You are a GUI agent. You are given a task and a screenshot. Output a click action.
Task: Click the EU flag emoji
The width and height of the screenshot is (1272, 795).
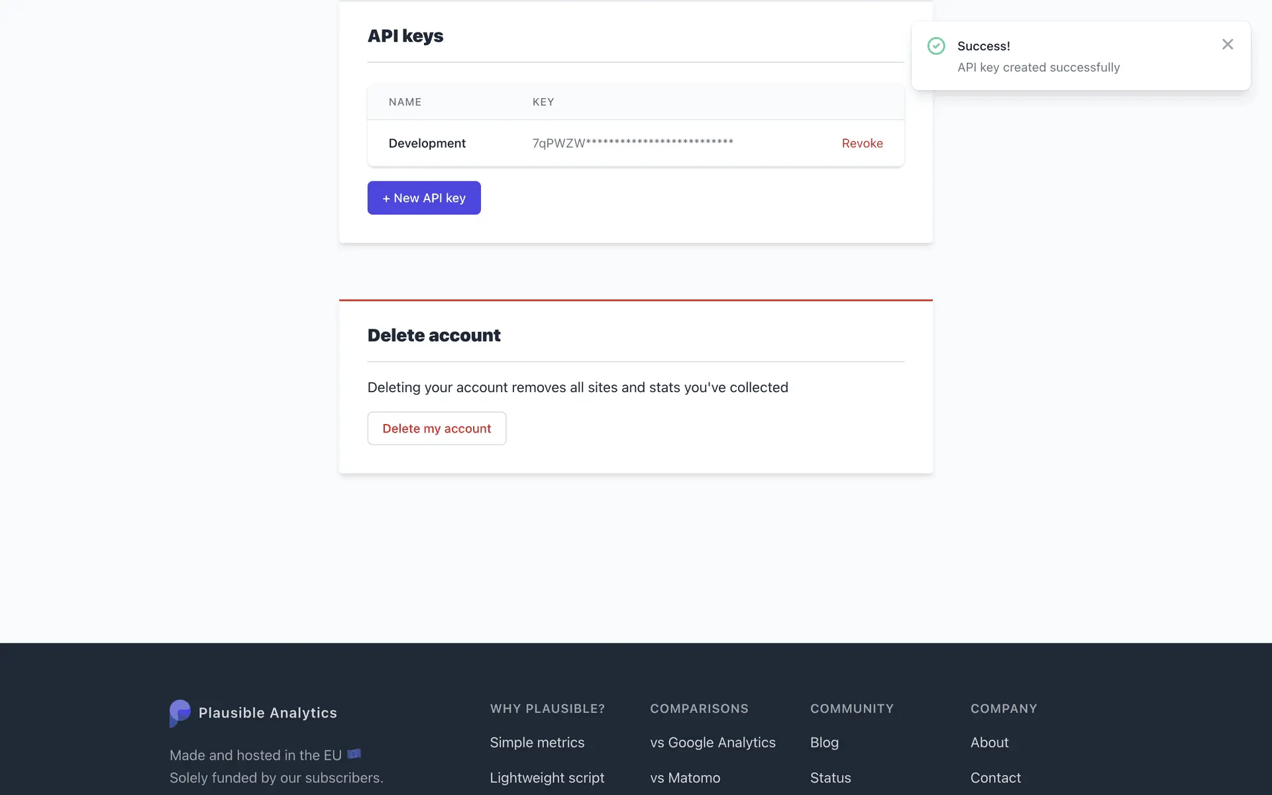pos(354,754)
